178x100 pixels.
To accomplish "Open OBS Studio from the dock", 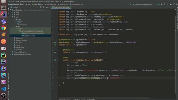I will tap(4, 96).
